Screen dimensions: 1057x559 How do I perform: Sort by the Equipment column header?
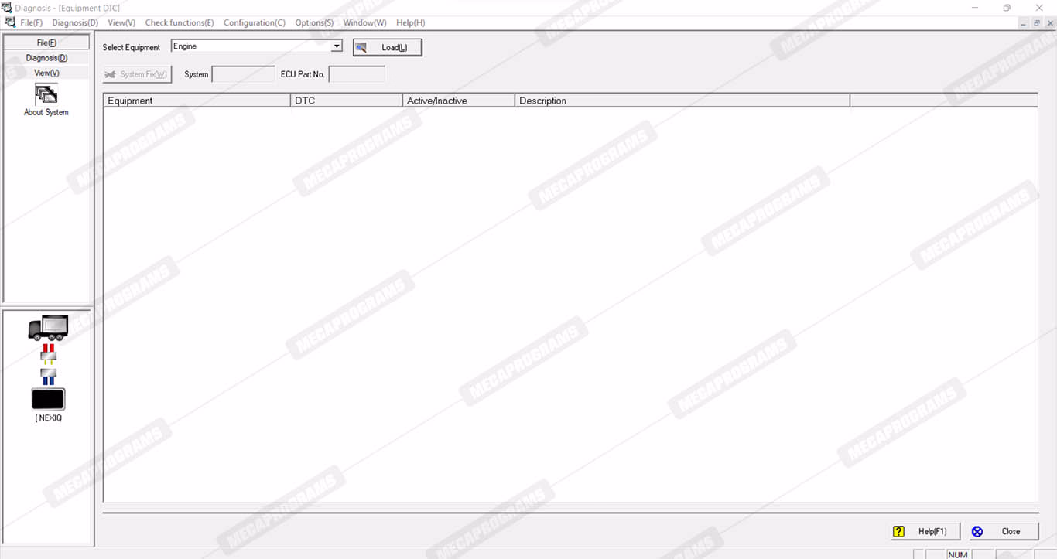point(197,101)
